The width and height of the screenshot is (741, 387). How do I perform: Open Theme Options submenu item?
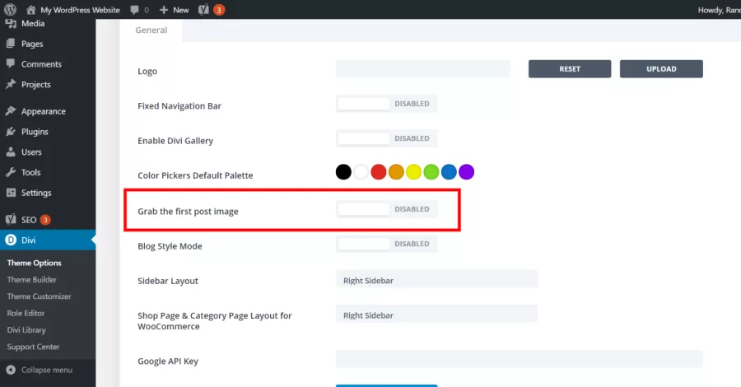34,263
